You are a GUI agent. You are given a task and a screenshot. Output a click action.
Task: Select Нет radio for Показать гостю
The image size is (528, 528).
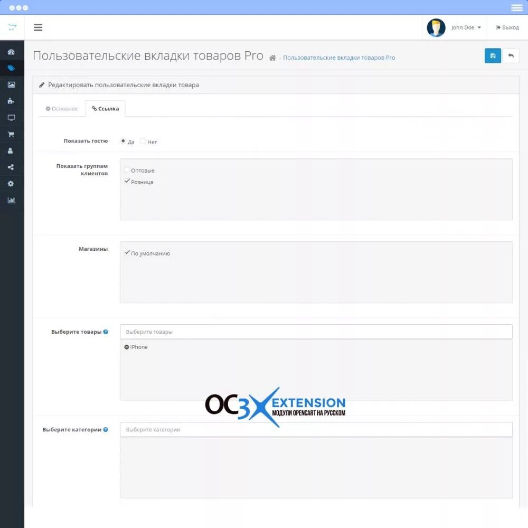tap(143, 141)
